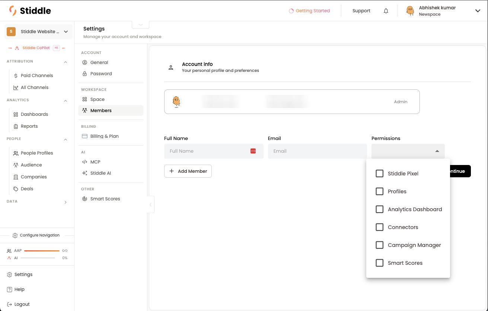The image size is (488, 311).
Task: Open the Space workspace settings
Action: (x=111, y=99)
